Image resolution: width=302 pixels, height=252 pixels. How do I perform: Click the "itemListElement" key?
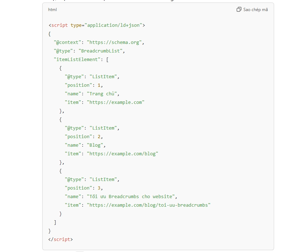[x=76, y=60]
